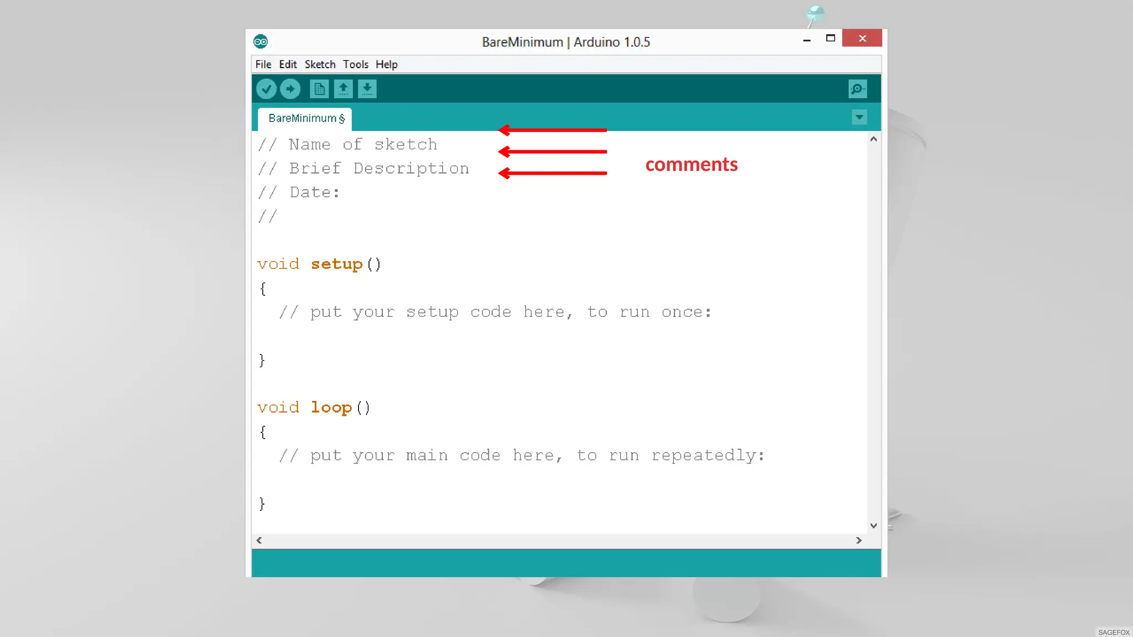Place cursor on void setup line

tap(319, 264)
